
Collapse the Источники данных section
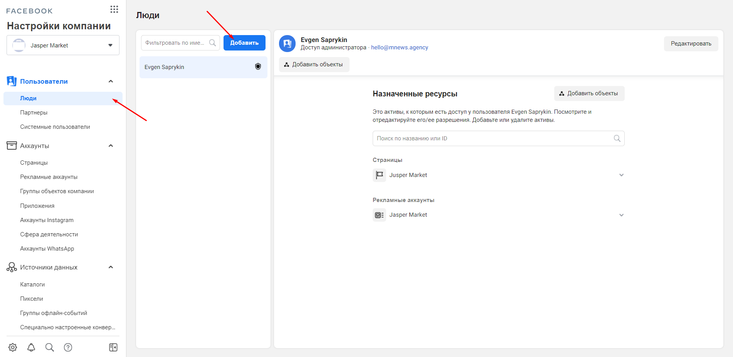(x=111, y=267)
